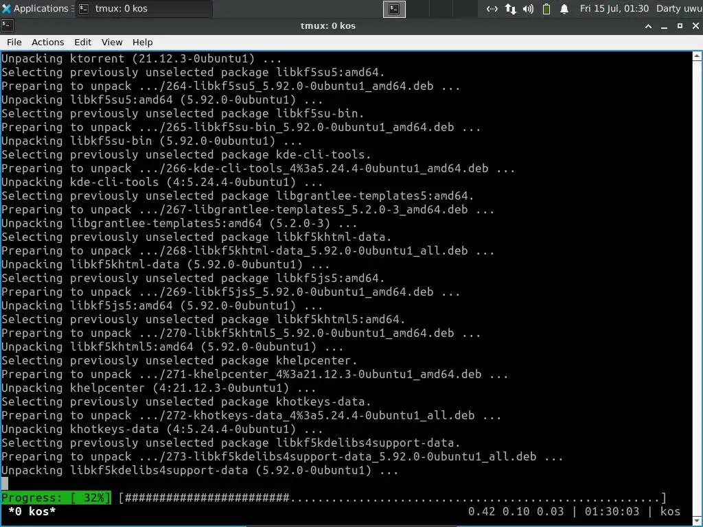Close the tmux terminal window

point(695,26)
